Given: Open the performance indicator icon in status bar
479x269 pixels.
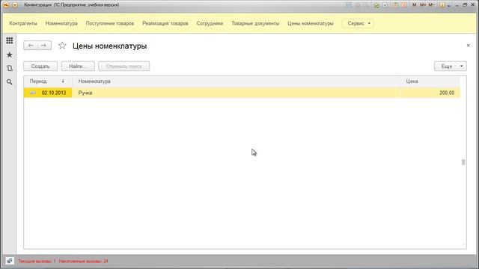Looking at the screenshot, I should 10,261.
